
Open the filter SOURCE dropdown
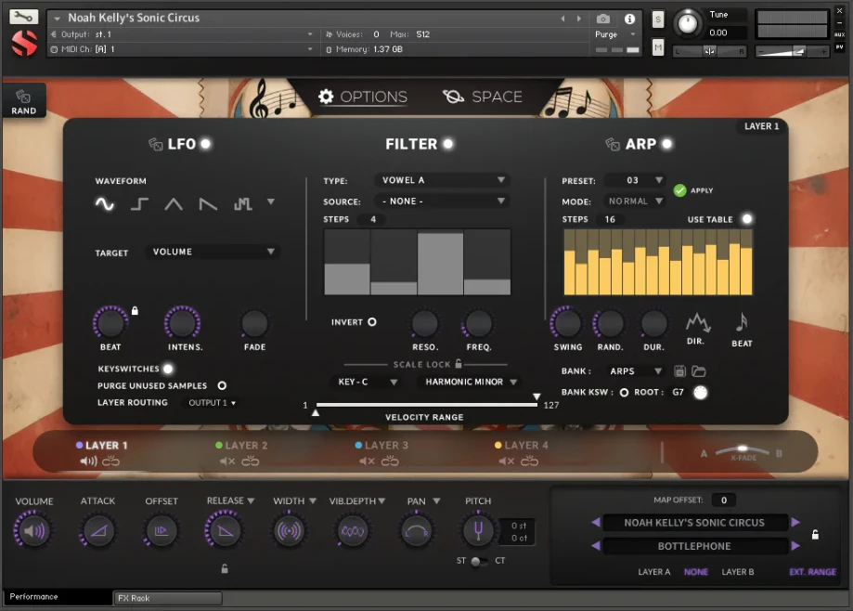442,201
